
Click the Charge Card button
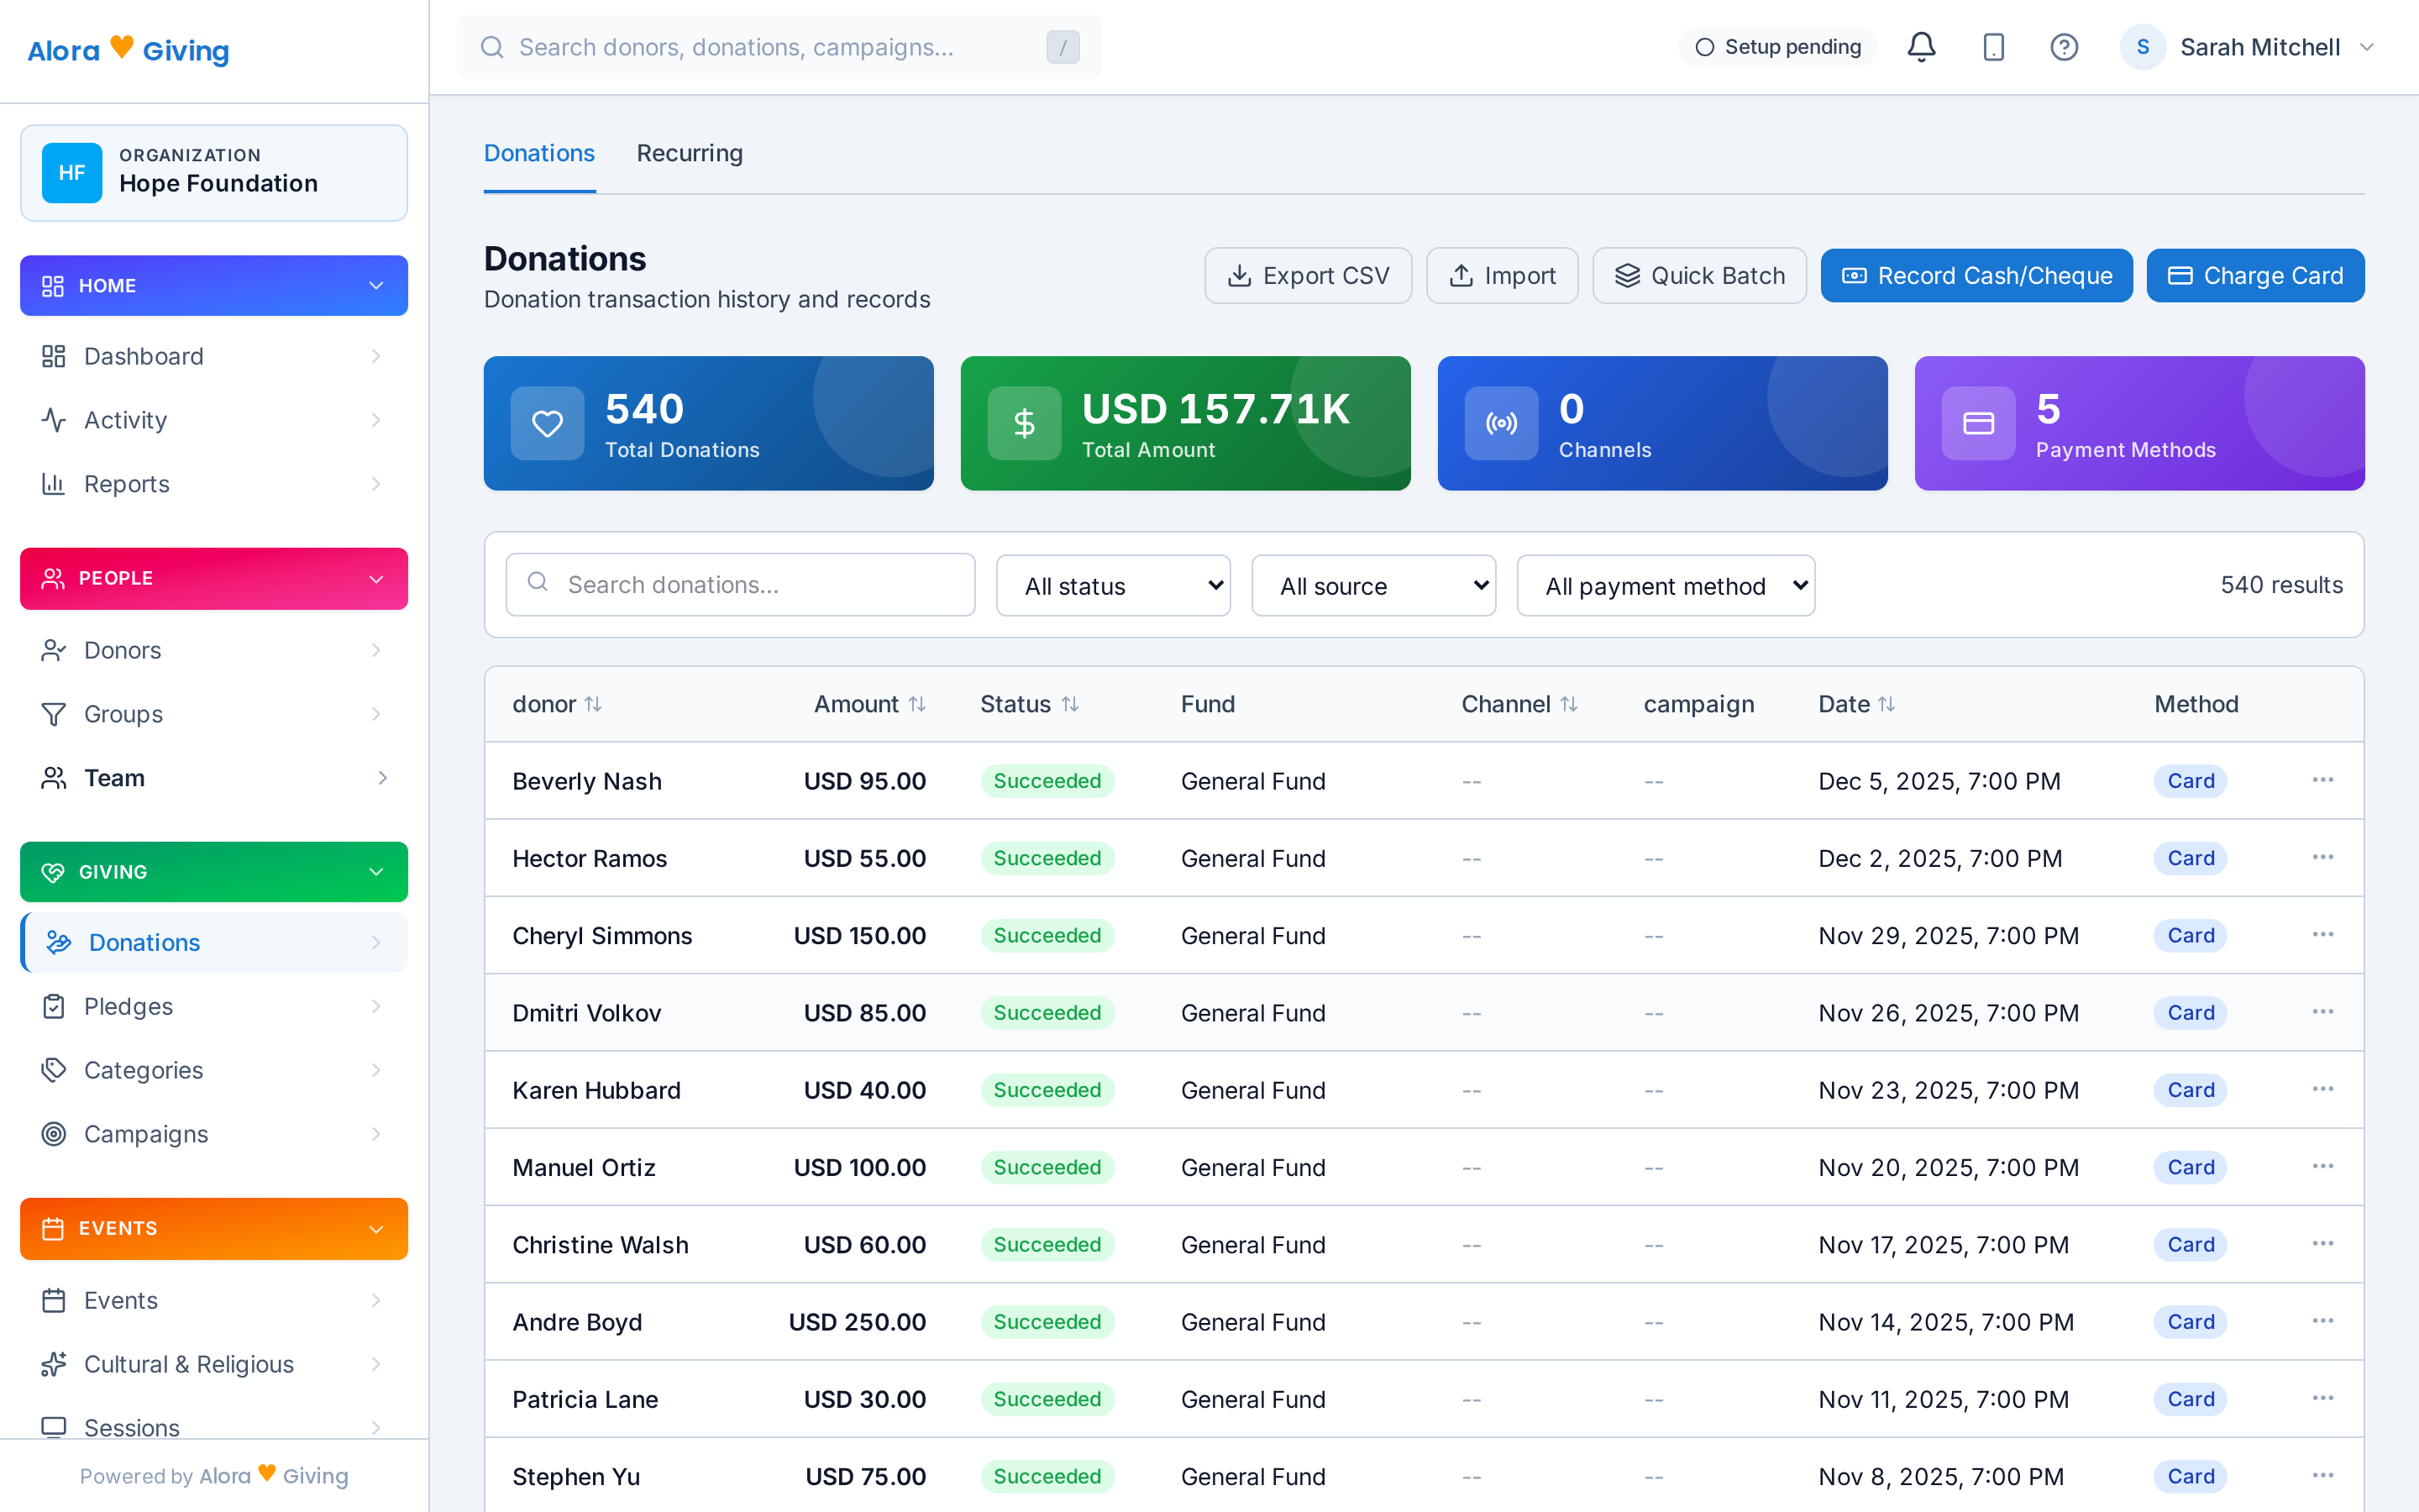[x=2255, y=275]
